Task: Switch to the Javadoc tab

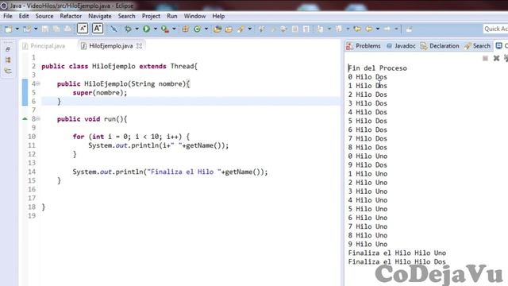Action: 401,46
